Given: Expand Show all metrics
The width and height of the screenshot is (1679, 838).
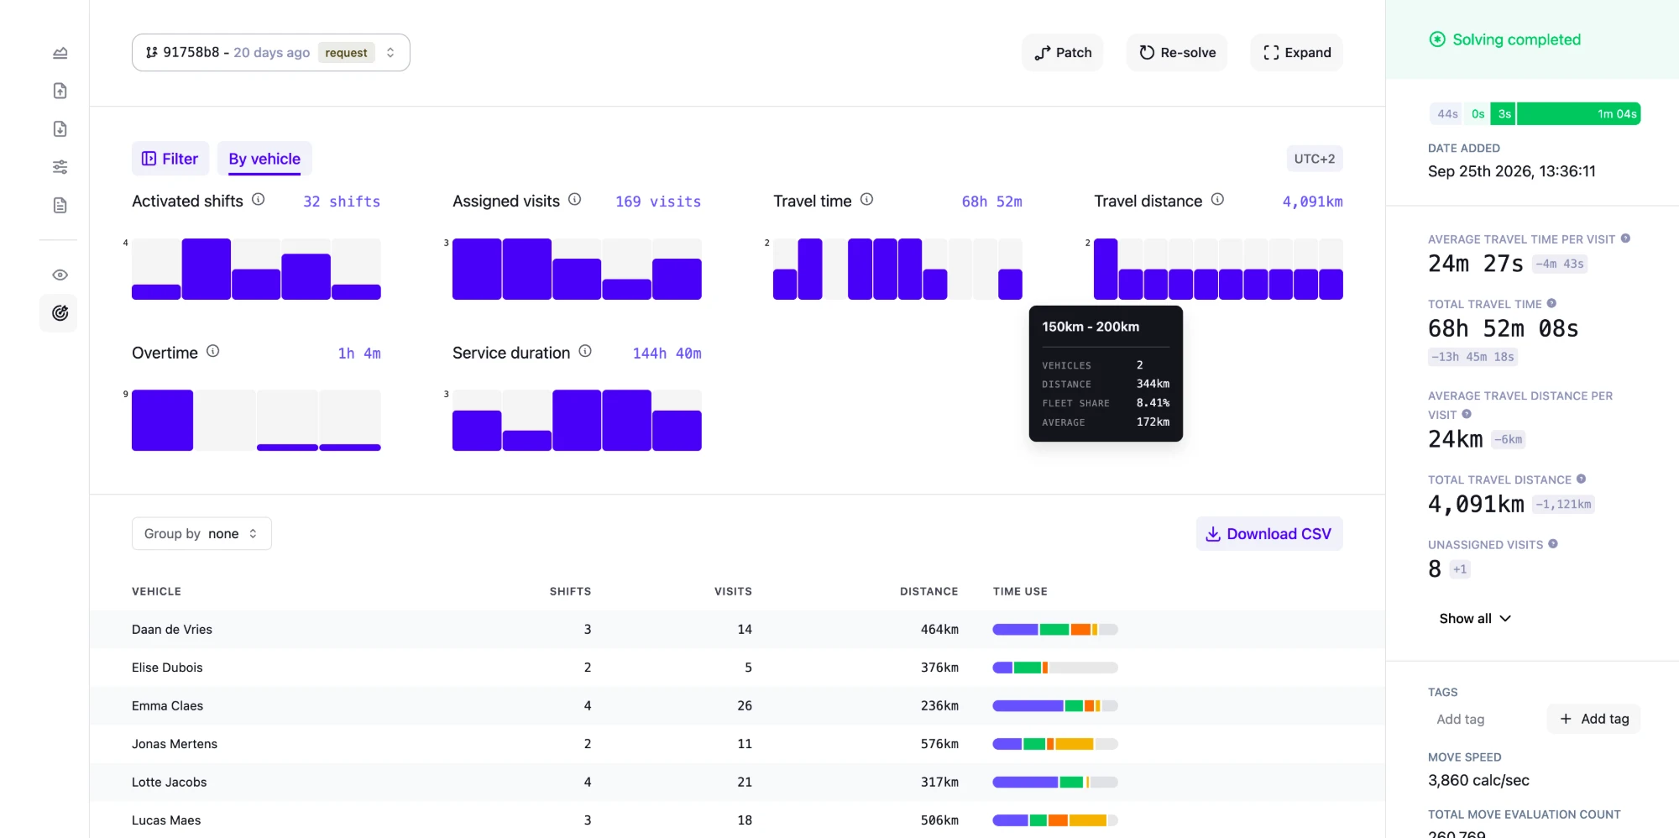Looking at the screenshot, I should click(x=1475, y=618).
